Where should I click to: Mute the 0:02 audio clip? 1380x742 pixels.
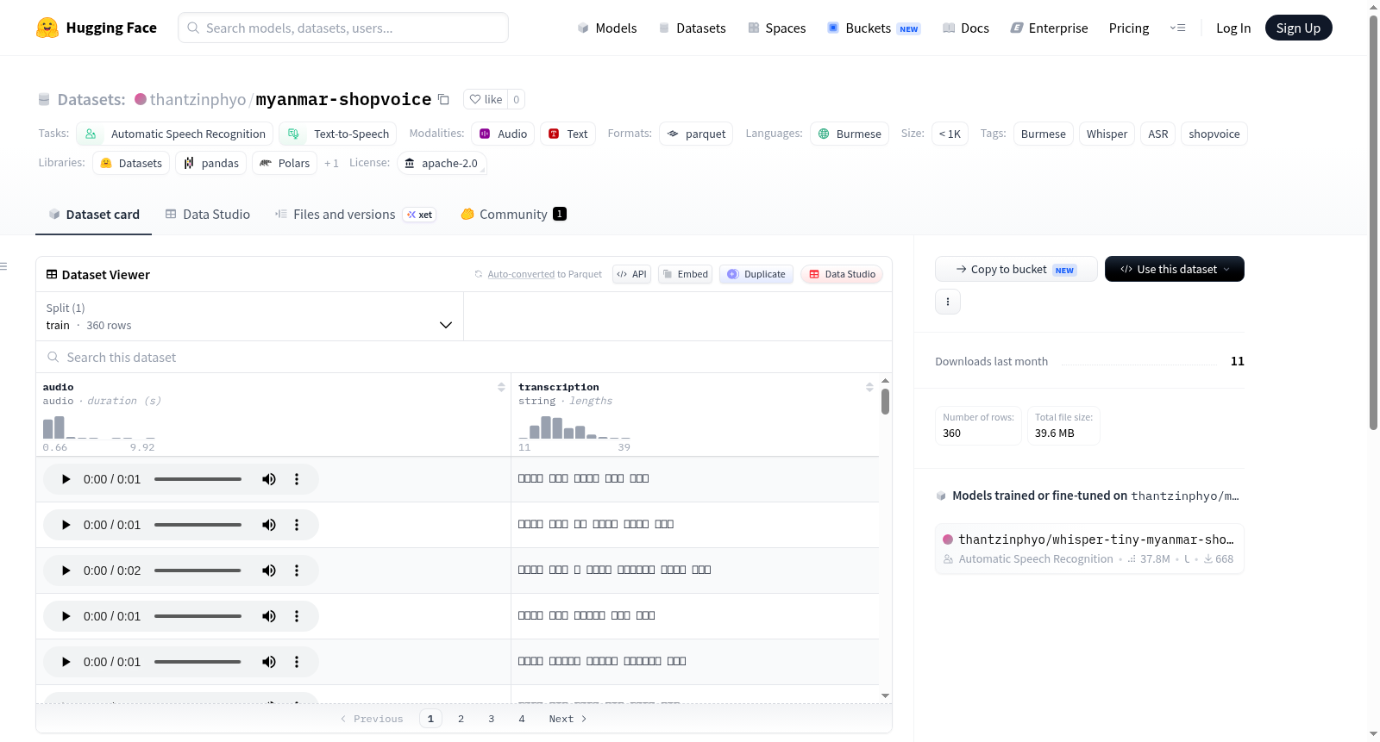coord(269,571)
